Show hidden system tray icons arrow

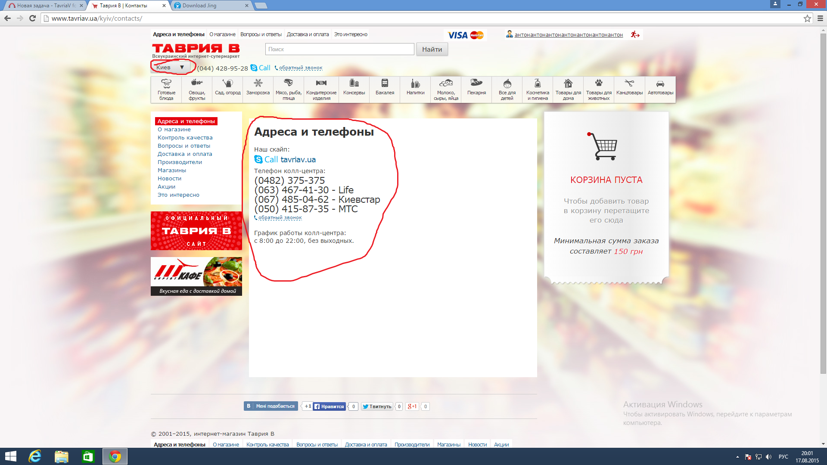(737, 457)
